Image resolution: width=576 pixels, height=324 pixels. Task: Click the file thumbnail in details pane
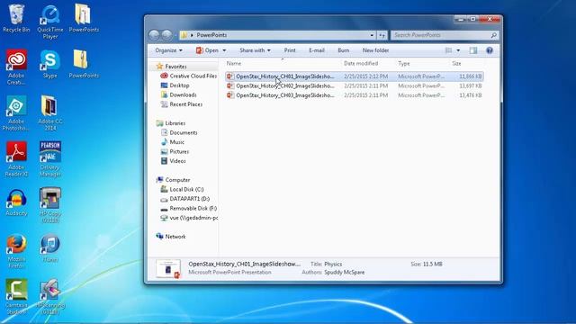click(168, 268)
